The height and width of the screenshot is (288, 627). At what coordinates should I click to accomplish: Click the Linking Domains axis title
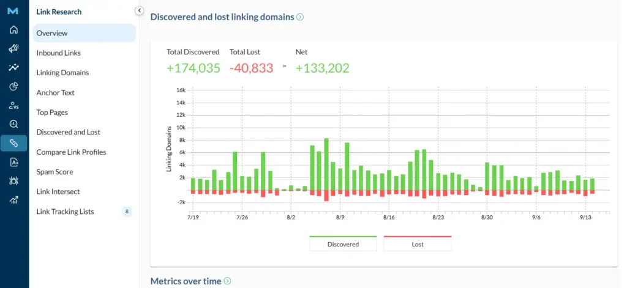click(169, 149)
